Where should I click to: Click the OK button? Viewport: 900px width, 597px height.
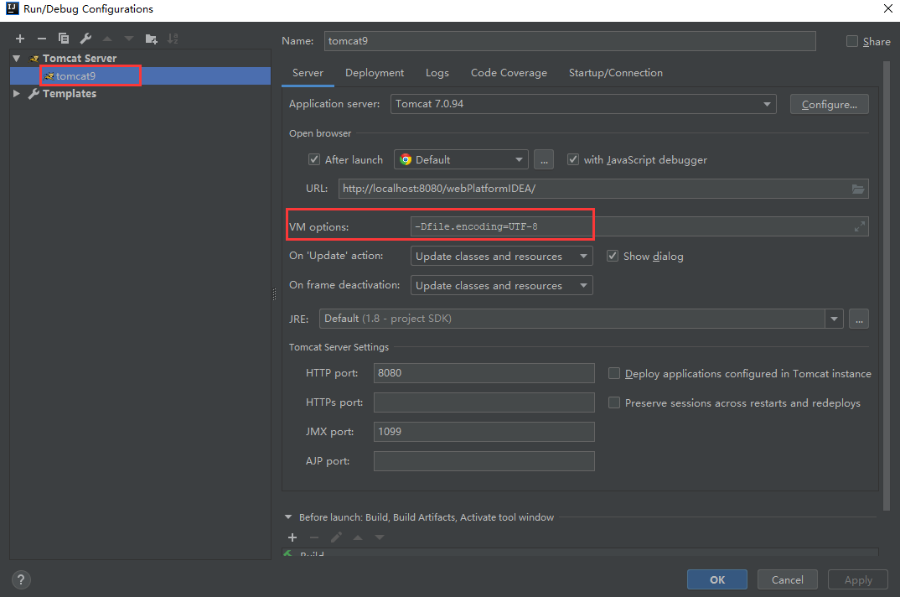point(717,579)
